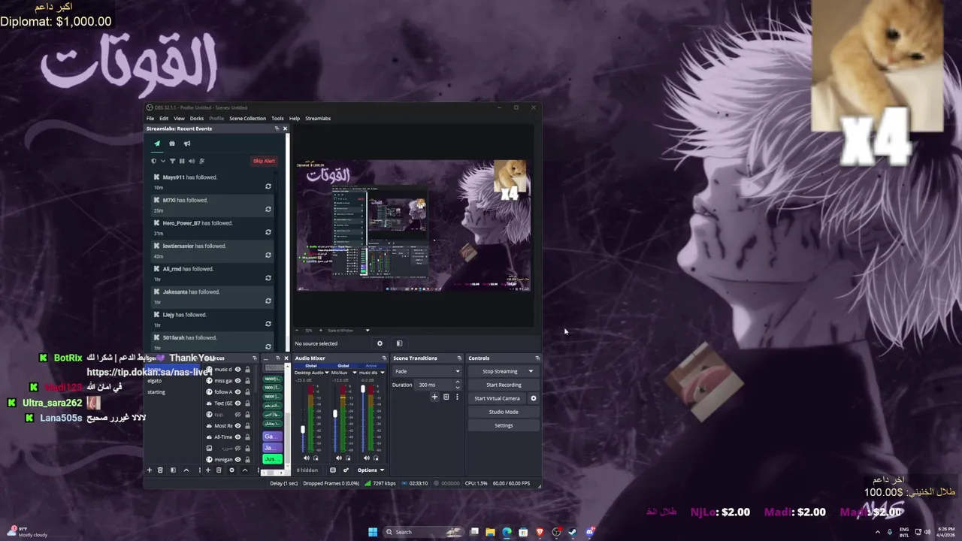This screenshot has width=962, height=541.
Task: Open the View menu
Action: [179, 119]
